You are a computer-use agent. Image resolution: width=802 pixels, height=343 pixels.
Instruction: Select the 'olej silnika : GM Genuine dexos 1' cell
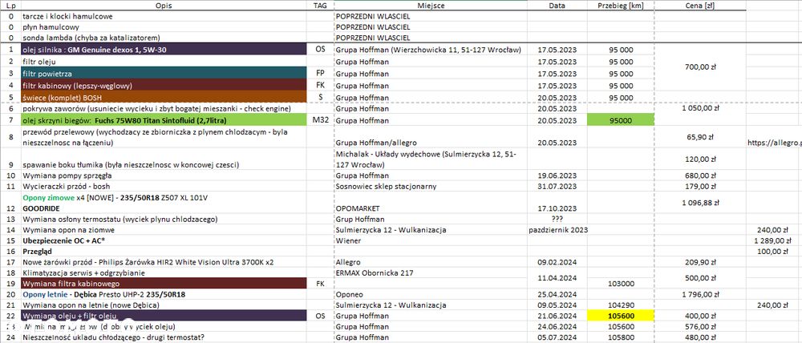(x=164, y=50)
